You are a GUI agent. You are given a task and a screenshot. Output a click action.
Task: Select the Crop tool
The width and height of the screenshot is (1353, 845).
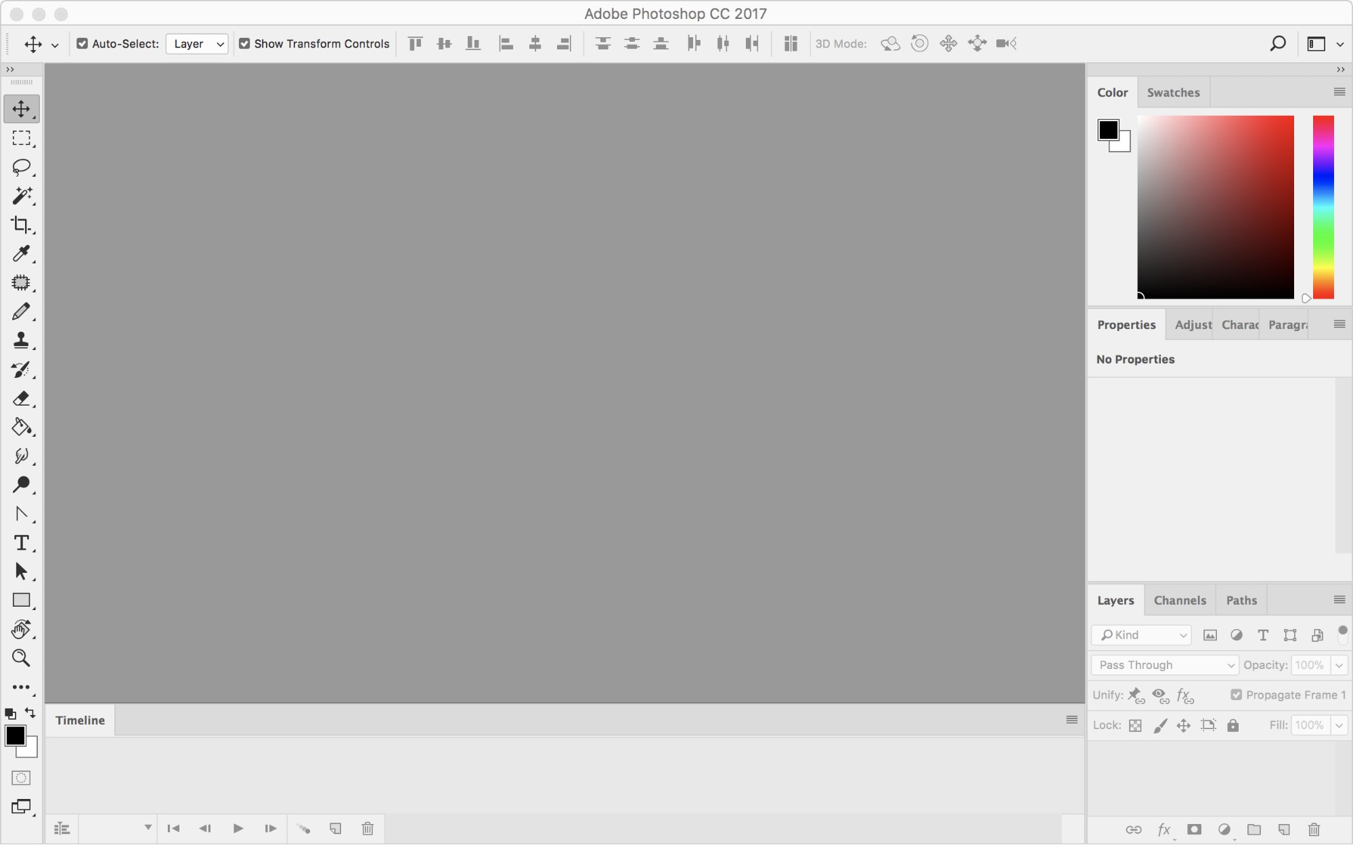point(21,225)
